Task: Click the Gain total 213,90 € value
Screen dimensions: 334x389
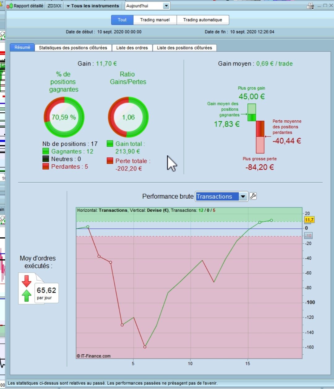Action: click(x=128, y=151)
